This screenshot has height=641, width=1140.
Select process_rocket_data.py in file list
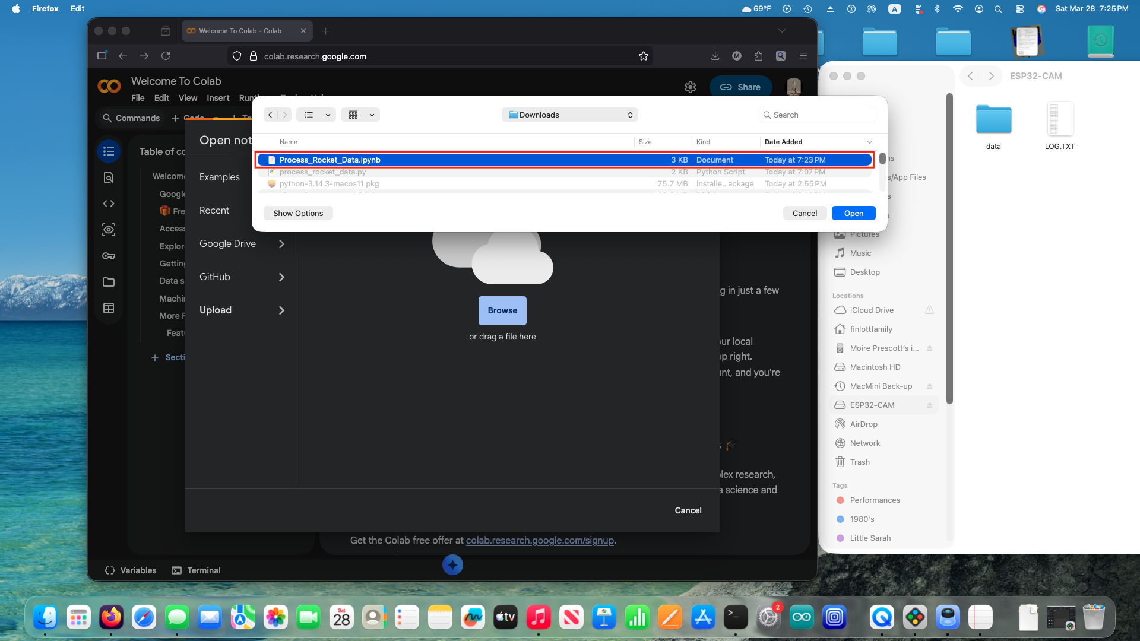(x=565, y=172)
